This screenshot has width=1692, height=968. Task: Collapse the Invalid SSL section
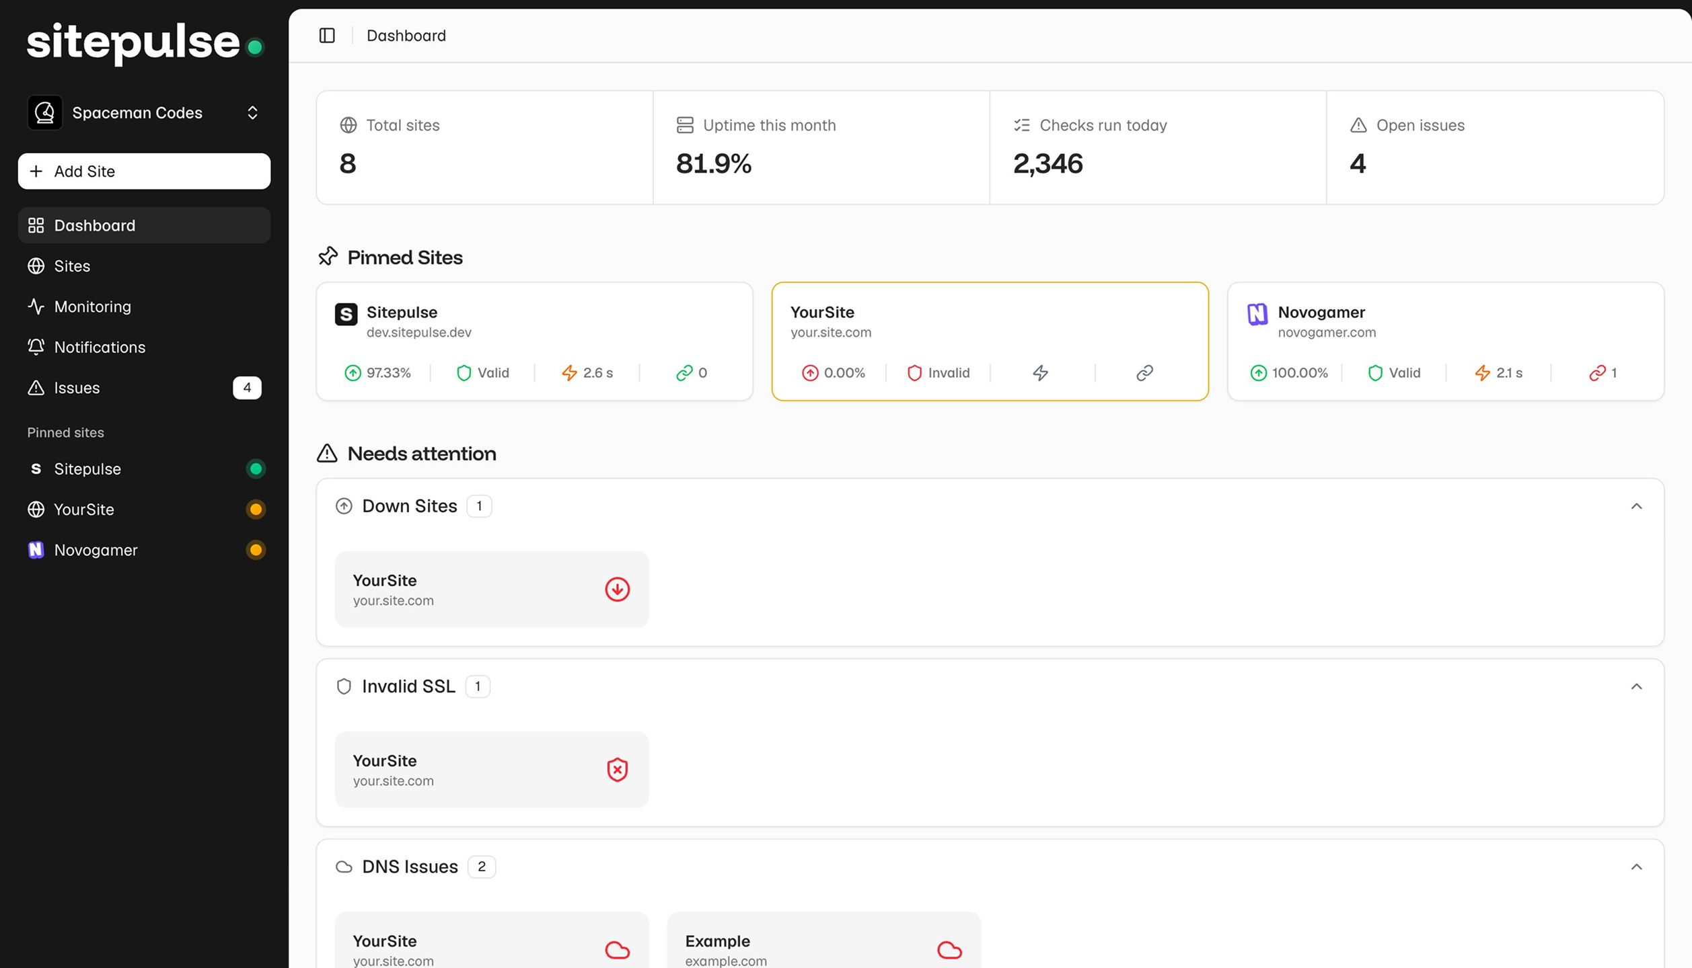pyautogui.click(x=1637, y=686)
